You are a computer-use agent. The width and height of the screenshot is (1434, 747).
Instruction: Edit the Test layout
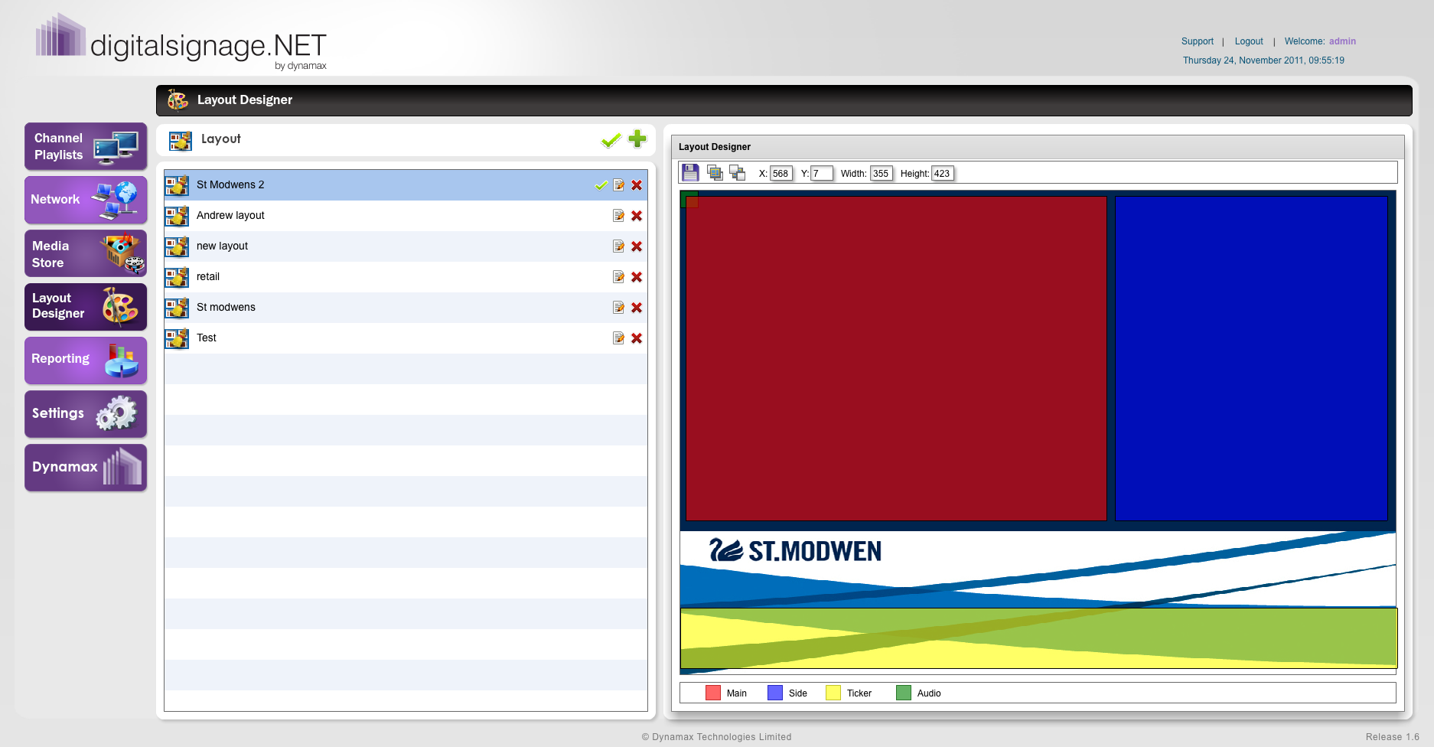pos(618,338)
